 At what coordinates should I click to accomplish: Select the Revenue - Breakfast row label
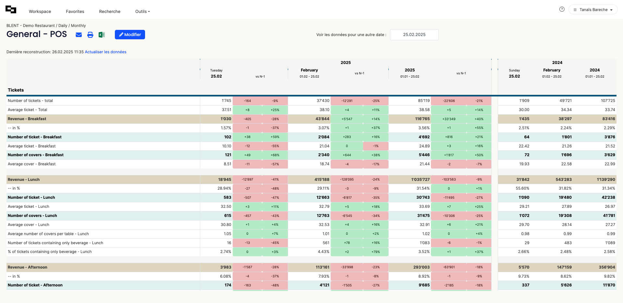pyautogui.click(x=27, y=119)
